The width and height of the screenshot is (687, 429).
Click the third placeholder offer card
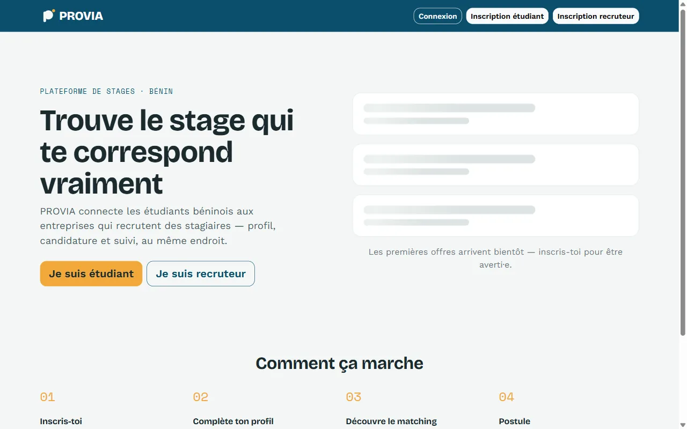(x=495, y=216)
